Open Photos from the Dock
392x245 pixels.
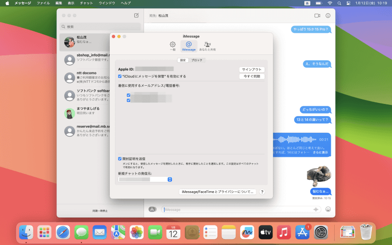pyautogui.click(x=137, y=232)
